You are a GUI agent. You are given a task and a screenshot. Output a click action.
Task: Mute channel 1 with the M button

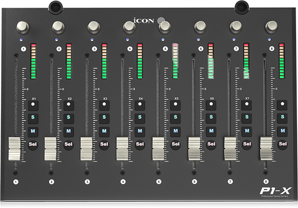point(33,132)
